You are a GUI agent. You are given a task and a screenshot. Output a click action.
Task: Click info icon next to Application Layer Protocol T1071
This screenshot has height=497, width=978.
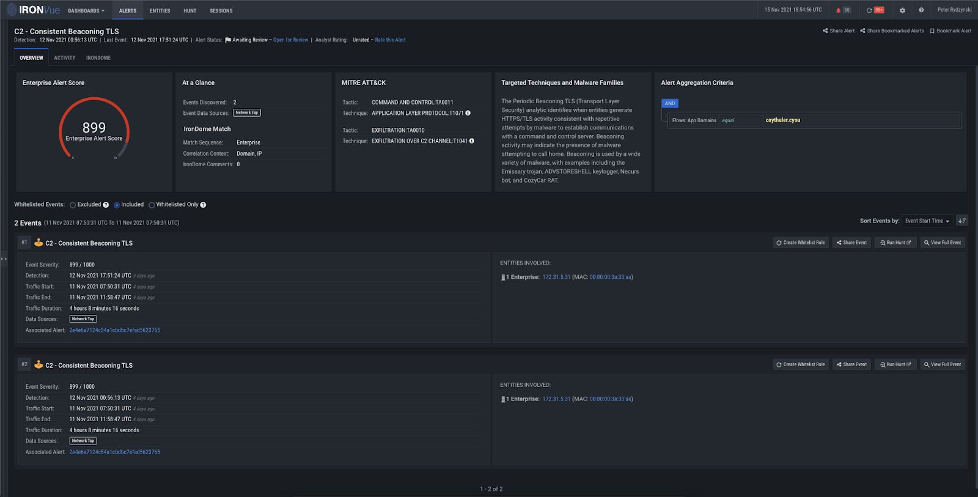[468, 113]
